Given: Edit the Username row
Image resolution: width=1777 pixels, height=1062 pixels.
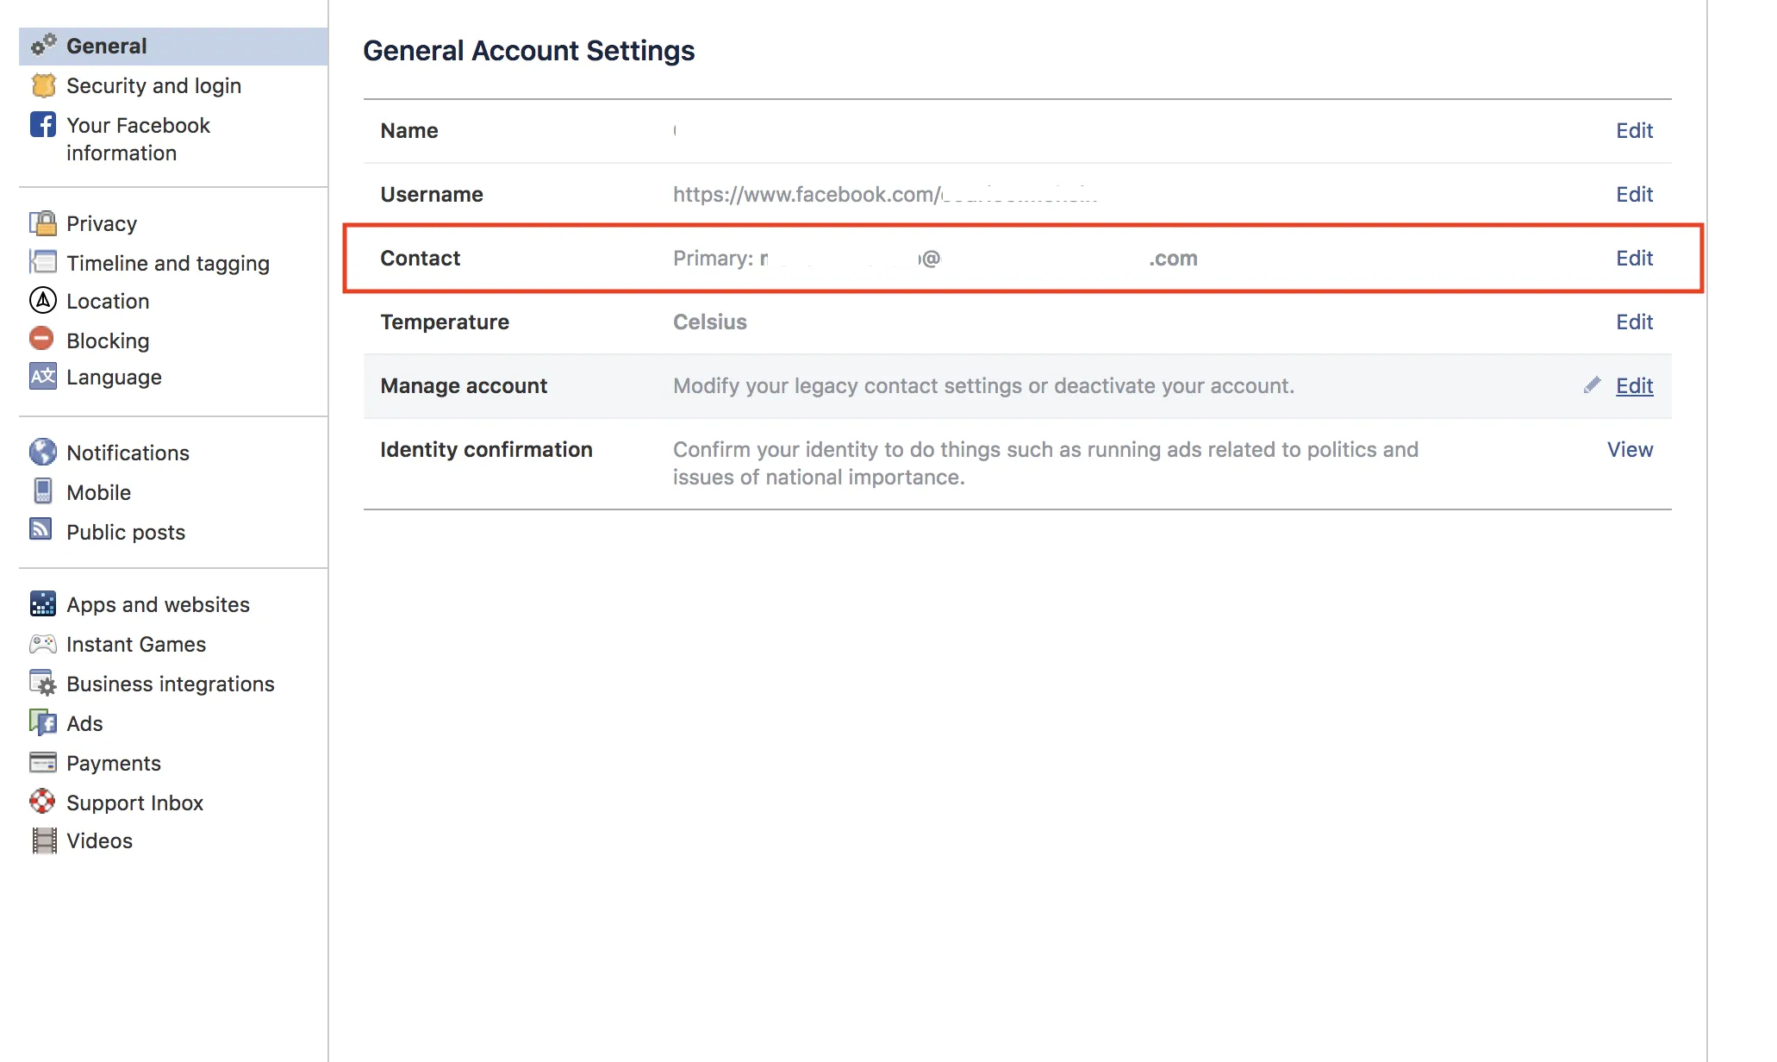Looking at the screenshot, I should (x=1634, y=194).
